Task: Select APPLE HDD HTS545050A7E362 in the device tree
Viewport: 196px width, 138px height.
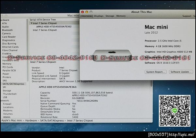Action: coord(54,26)
